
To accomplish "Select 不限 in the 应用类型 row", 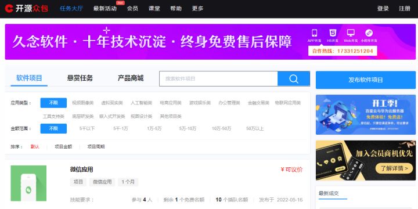I will [53, 103].
